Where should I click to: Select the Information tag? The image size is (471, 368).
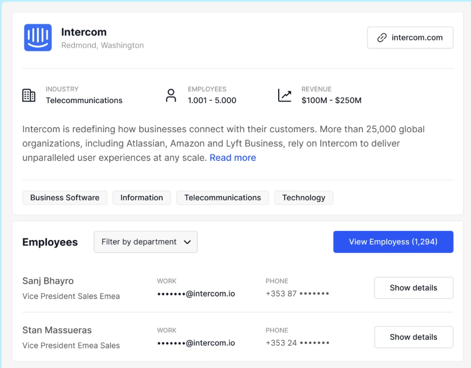(142, 197)
